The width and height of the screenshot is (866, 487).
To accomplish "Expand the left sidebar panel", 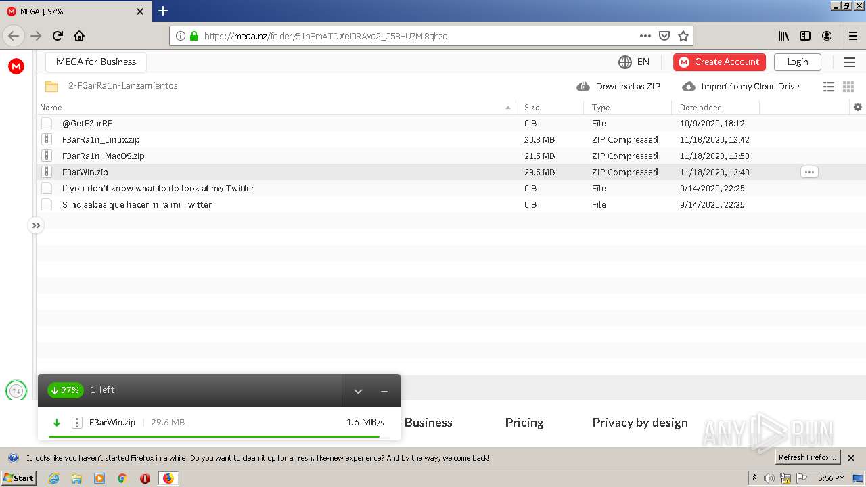I will pos(36,225).
